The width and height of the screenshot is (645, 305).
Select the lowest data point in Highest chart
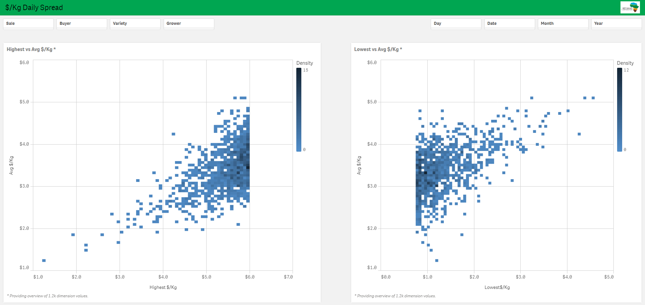click(44, 260)
